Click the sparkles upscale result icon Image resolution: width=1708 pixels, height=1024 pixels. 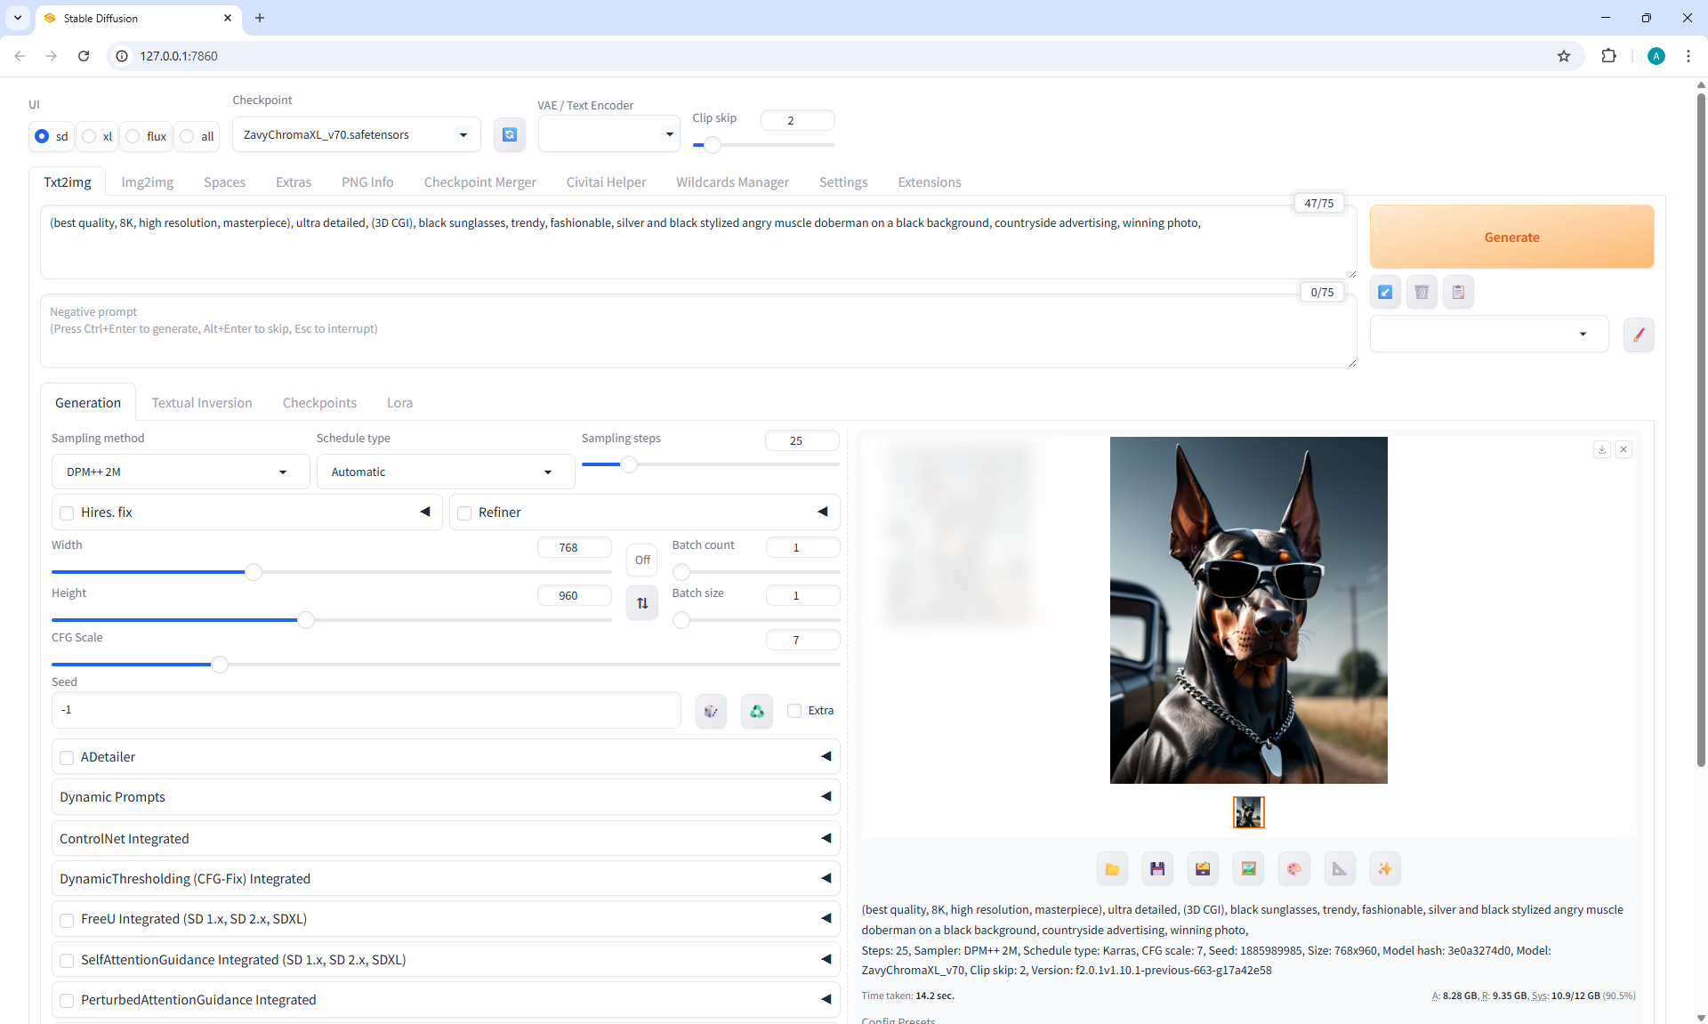point(1385,869)
